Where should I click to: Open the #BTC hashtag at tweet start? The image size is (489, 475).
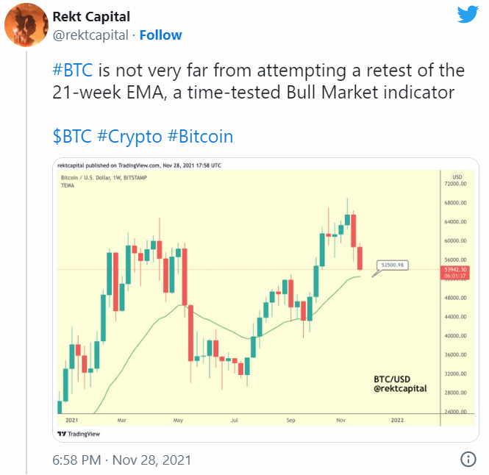click(x=73, y=71)
